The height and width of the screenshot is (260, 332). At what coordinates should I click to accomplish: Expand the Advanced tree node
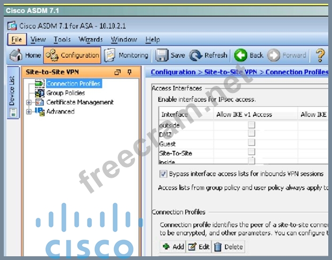point(29,112)
